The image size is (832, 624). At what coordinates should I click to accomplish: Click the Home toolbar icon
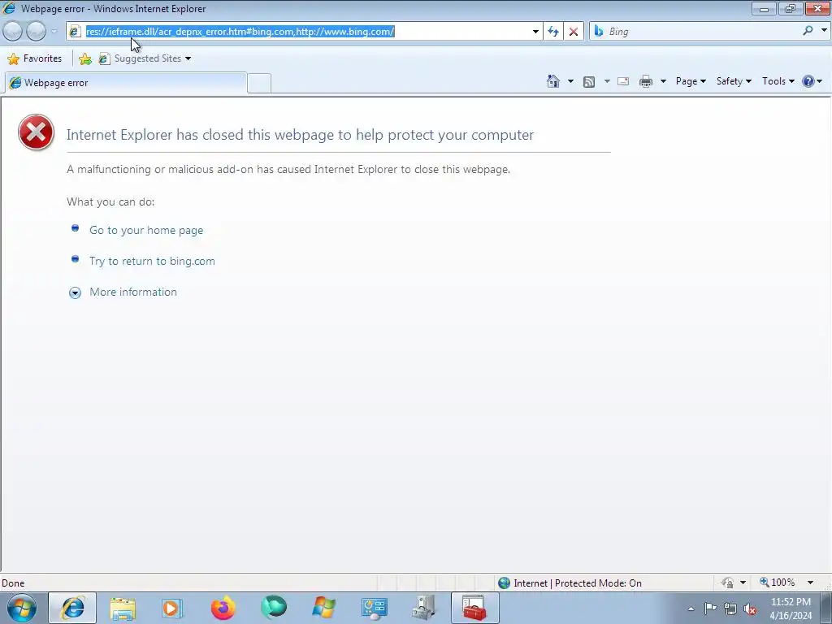pos(552,81)
